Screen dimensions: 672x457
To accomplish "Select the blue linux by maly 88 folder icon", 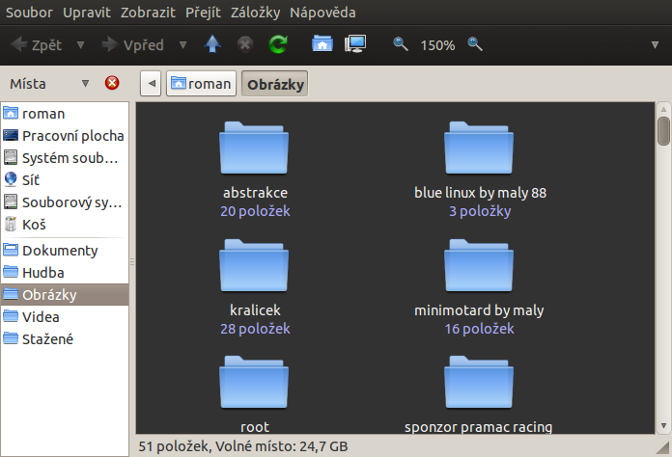I will [x=479, y=148].
